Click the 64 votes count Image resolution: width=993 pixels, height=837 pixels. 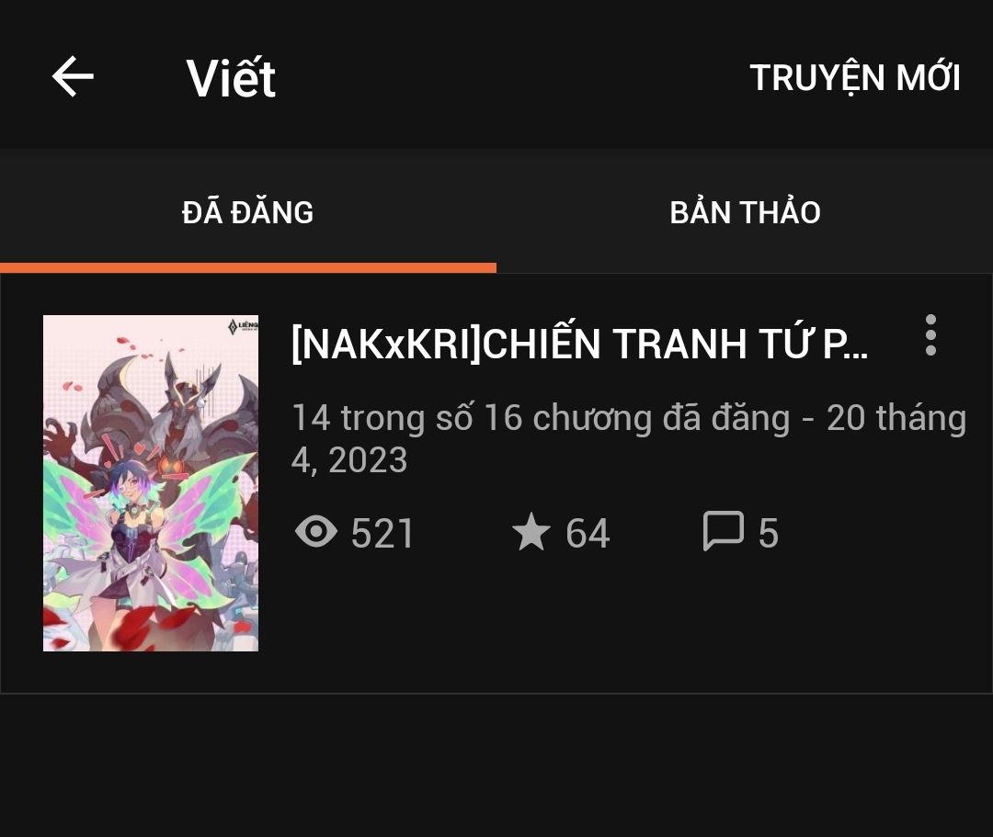(588, 533)
